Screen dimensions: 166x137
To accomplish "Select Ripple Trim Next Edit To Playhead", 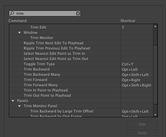I will pyautogui.click(x=54, y=43).
